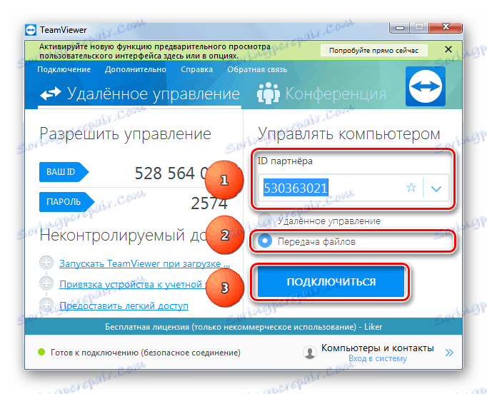
Task: Open the Дополнительно menu
Action: point(136,69)
